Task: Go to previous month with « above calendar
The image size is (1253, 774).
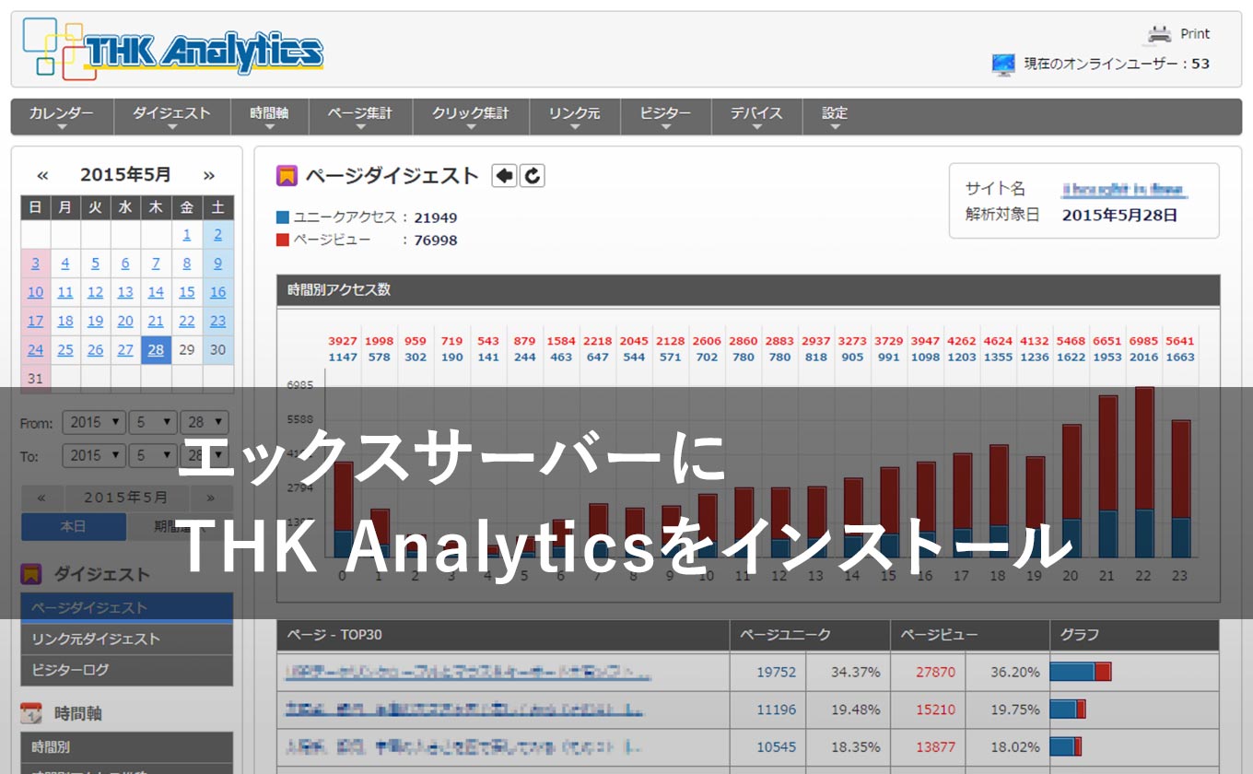Action: [x=42, y=175]
